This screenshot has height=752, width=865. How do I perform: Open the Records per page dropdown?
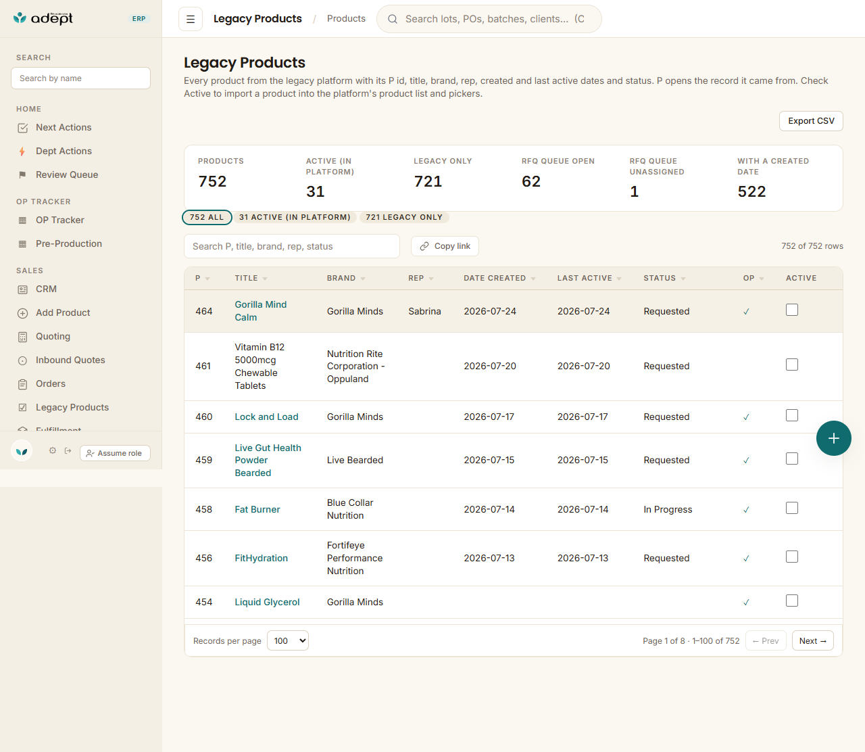(288, 640)
